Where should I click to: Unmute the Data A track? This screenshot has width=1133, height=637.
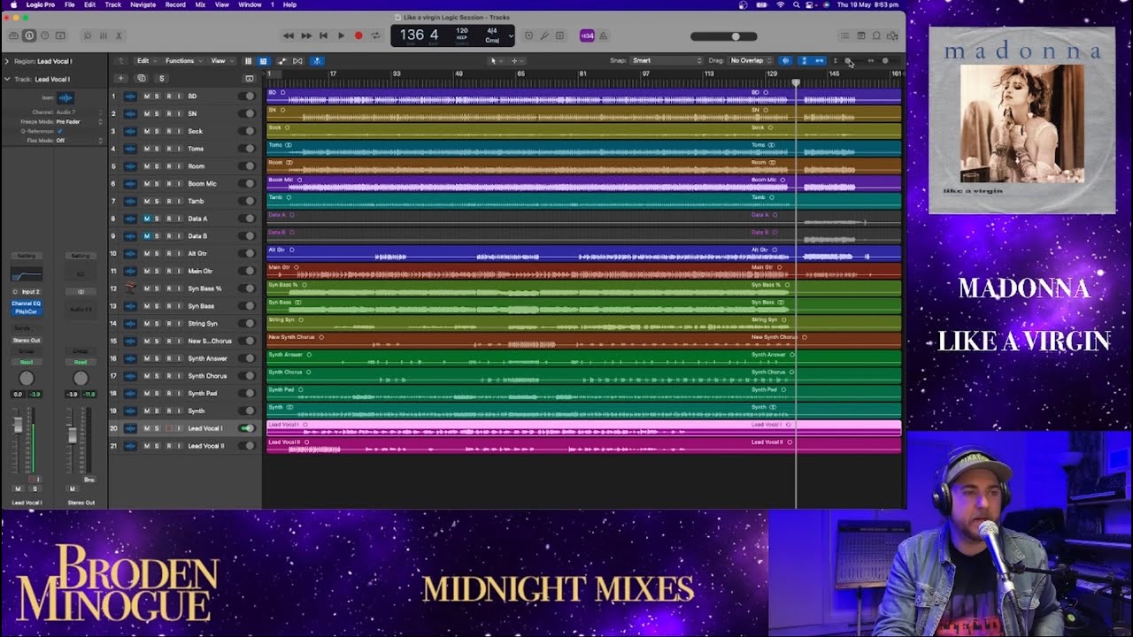pyautogui.click(x=147, y=219)
